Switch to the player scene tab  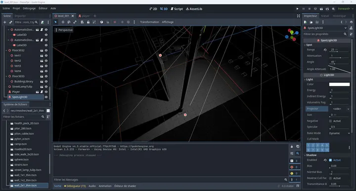84,16
